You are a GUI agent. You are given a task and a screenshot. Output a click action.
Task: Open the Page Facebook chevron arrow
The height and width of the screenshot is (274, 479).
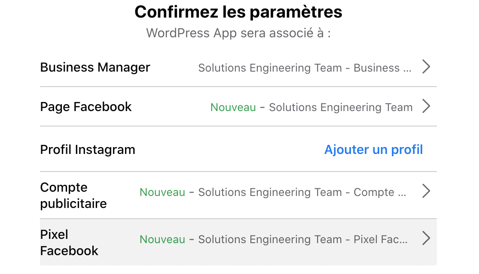[426, 106]
